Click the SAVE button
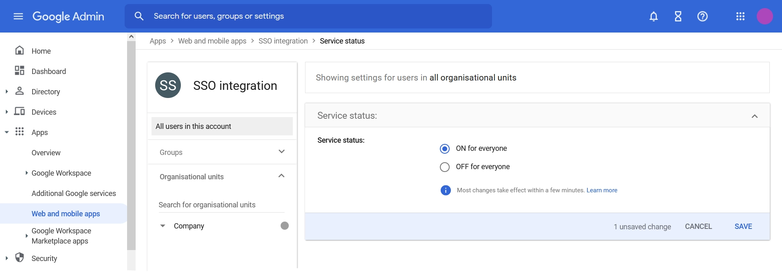Image resolution: width=782 pixels, height=272 pixels. (x=743, y=226)
